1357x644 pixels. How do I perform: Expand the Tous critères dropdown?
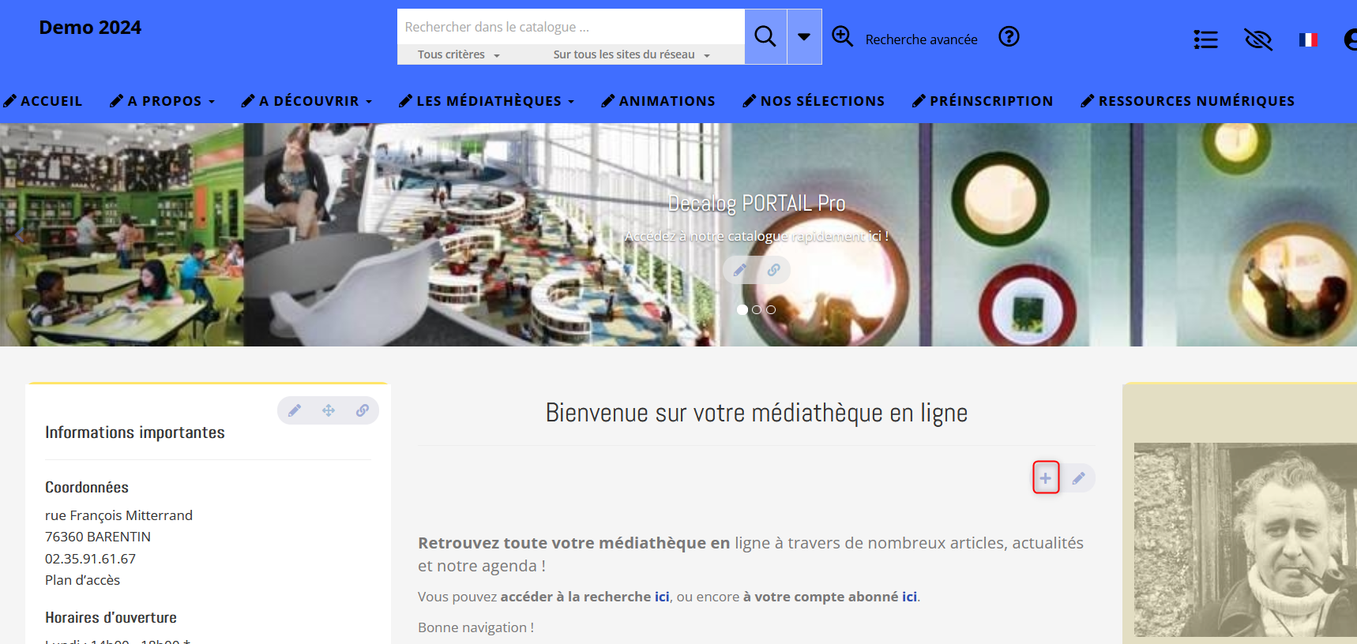(x=458, y=54)
